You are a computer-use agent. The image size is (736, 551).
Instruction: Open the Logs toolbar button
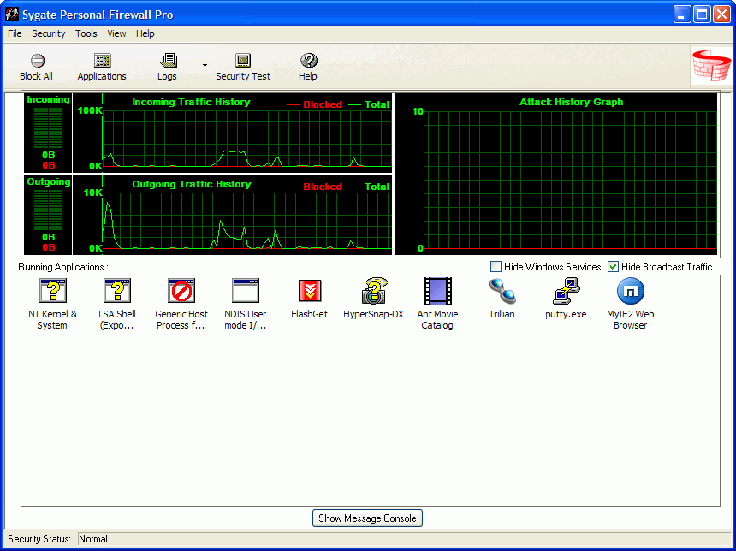(167, 67)
